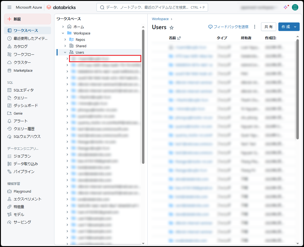Open the hamburger navigation menu
This screenshot has width=304, height=247.
(9, 7)
